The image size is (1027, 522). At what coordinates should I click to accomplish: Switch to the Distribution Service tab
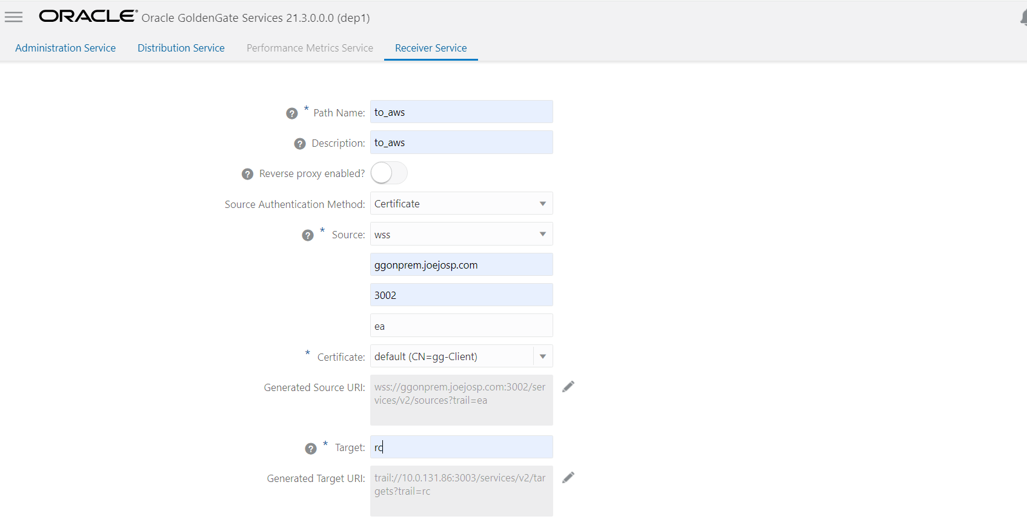181,48
